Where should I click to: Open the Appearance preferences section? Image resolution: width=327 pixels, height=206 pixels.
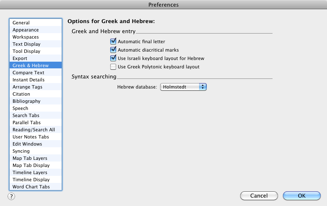coord(36,30)
